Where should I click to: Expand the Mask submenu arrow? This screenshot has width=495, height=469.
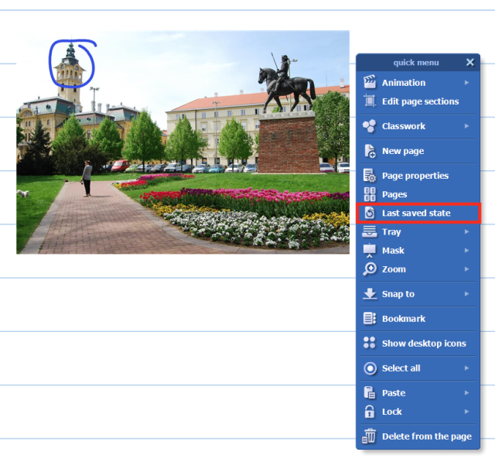[x=466, y=251]
